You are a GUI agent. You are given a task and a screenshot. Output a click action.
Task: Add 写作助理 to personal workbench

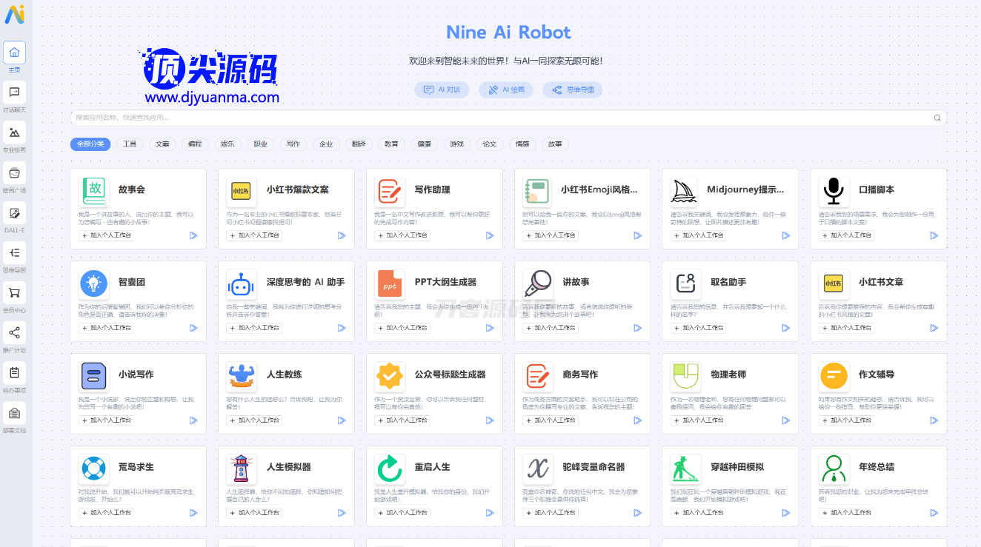[402, 235]
